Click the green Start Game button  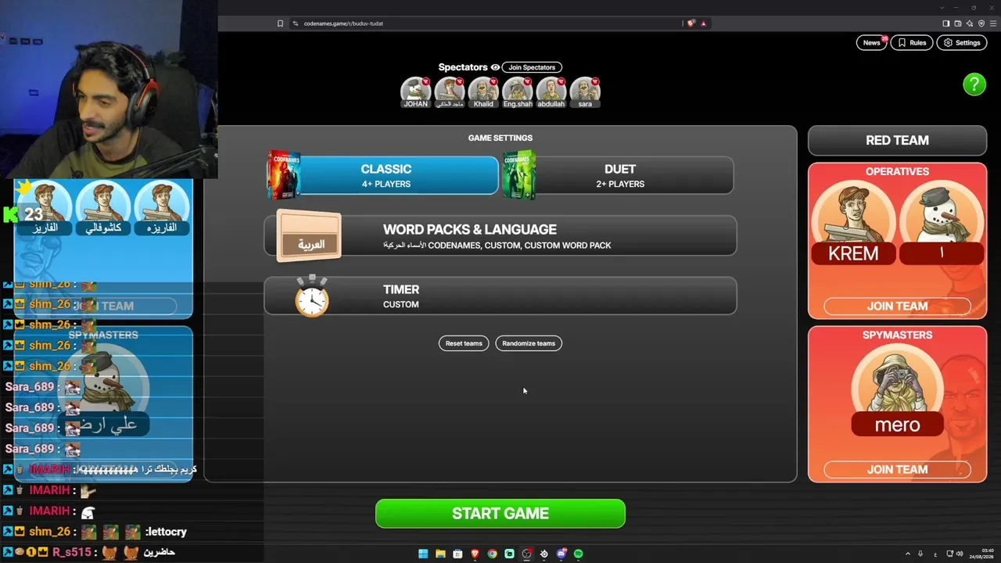[x=500, y=514]
